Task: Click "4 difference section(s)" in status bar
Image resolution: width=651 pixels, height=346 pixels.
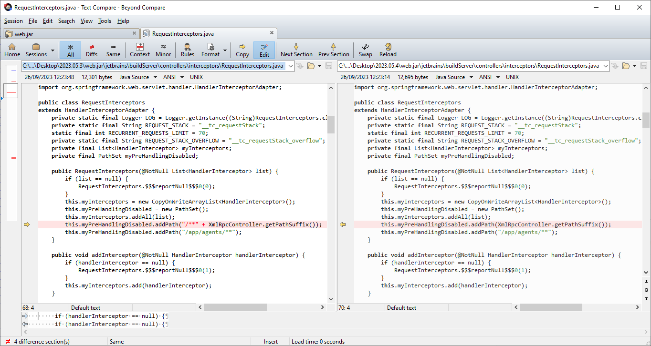Action: 42,342
